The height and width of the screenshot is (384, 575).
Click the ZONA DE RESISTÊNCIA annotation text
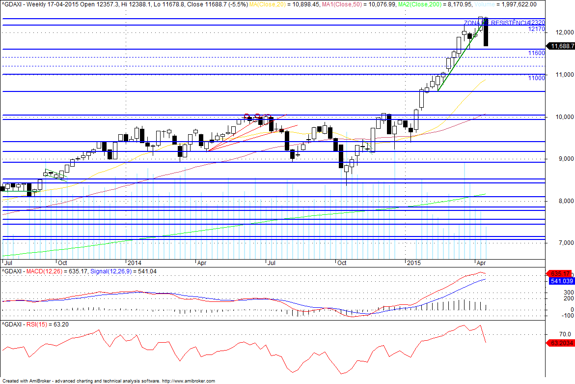496,23
